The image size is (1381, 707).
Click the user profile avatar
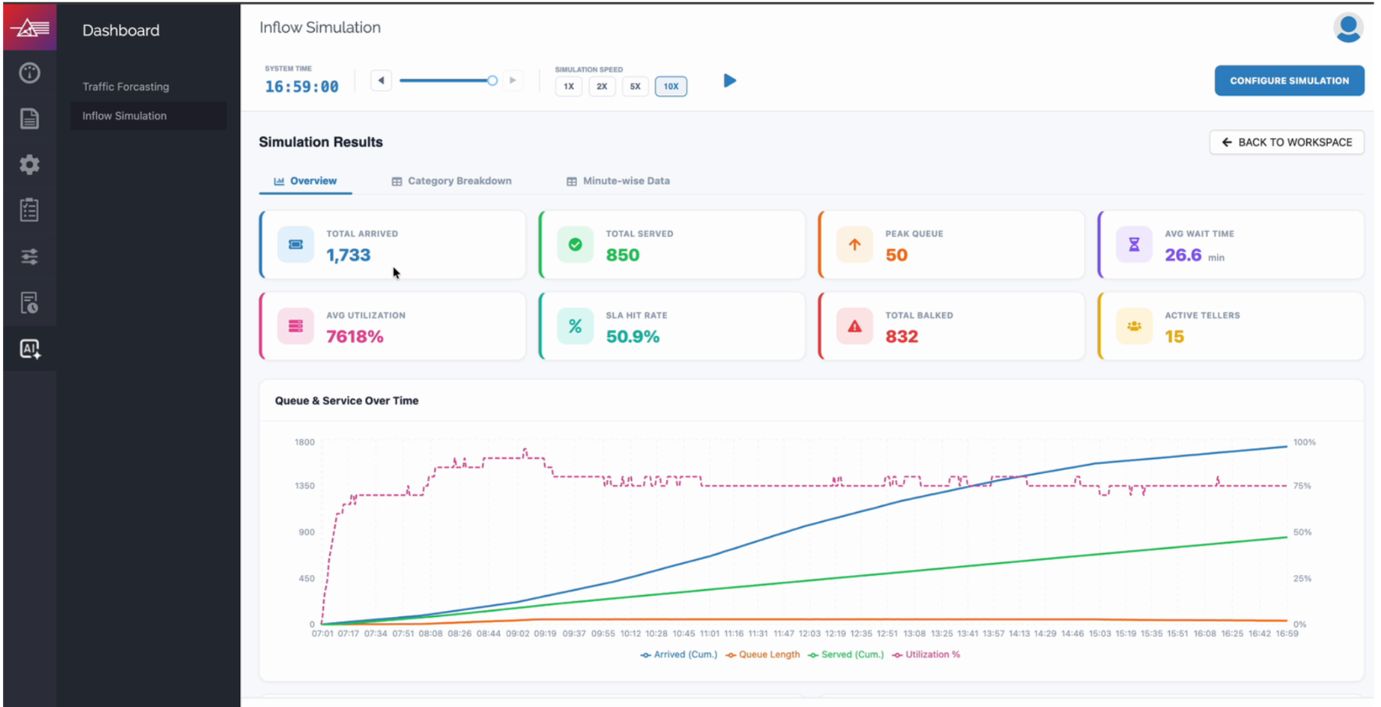(1347, 28)
